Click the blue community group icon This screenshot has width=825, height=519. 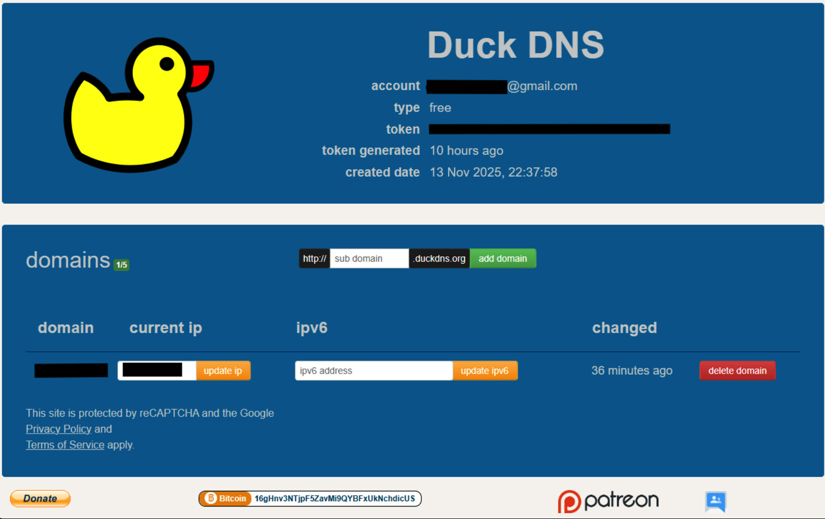tap(716, 501)
